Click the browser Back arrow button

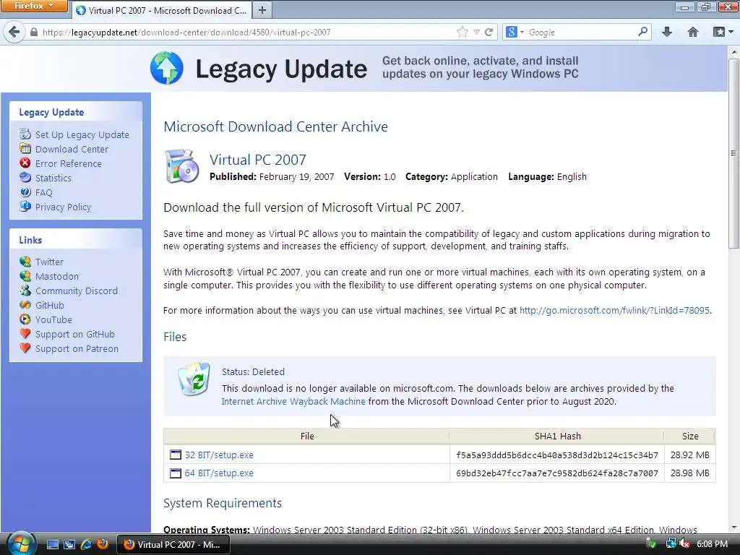(x=14, y=32)
